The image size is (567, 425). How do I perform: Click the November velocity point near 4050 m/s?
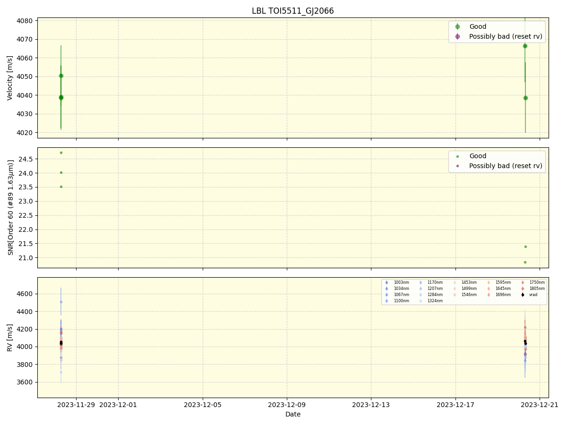(61, 76)
